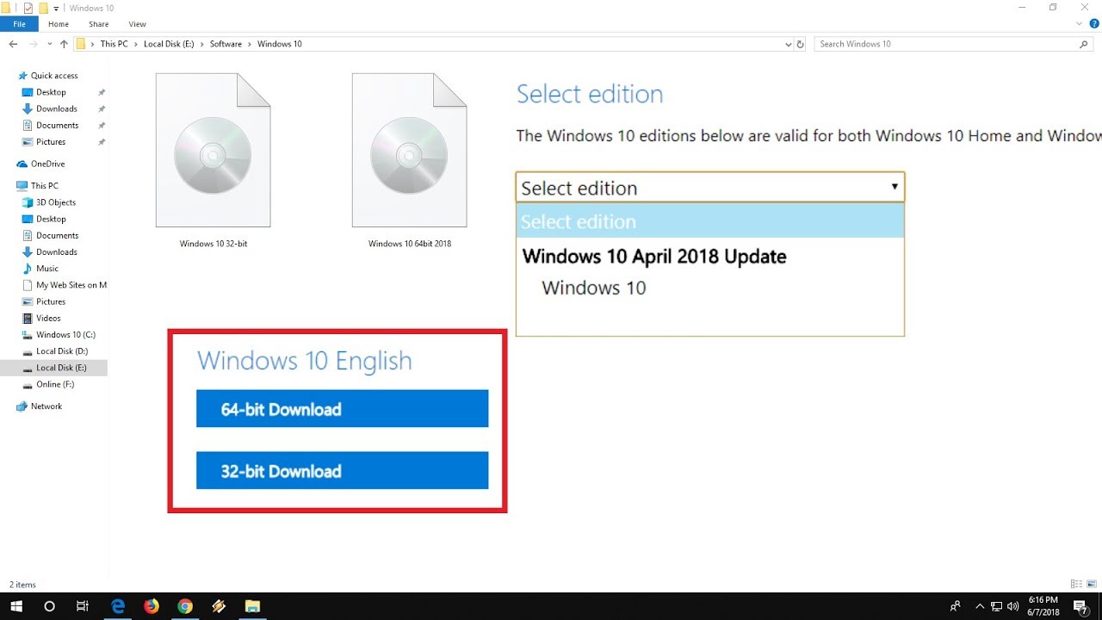
Task: Open the Share ribbon tab
Action: (x=98, y=24)
